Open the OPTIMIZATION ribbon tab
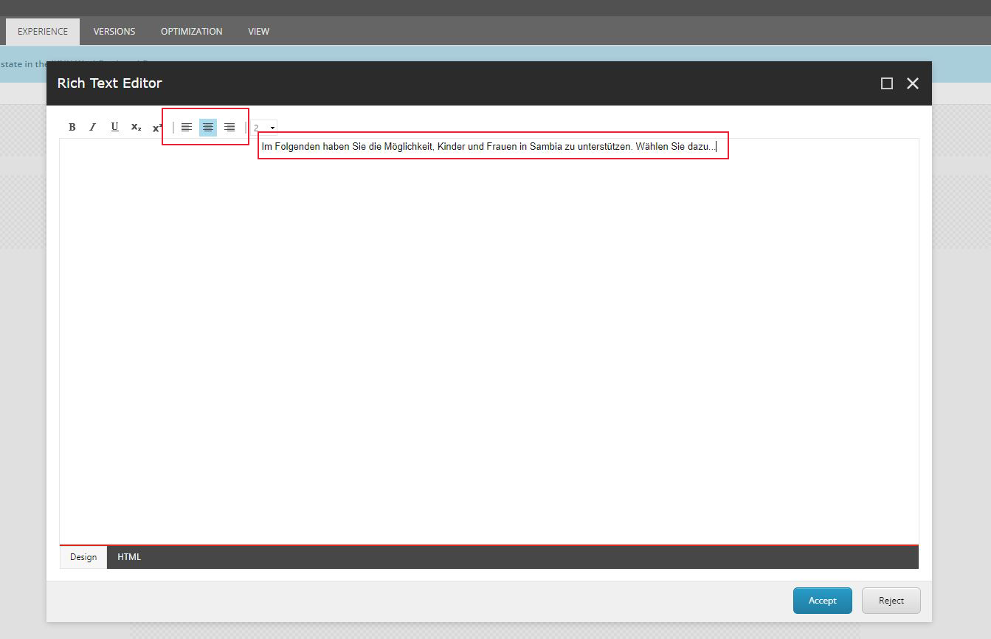Image resolution: width=991 pixels, height=639 pixels. [x=192, y=32]
